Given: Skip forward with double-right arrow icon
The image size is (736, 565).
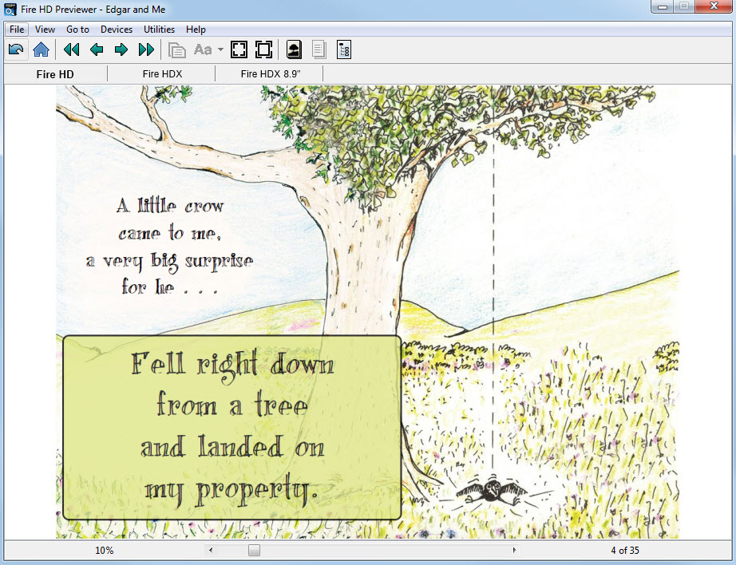Looking at the screenshot, I should click(146, 49).
